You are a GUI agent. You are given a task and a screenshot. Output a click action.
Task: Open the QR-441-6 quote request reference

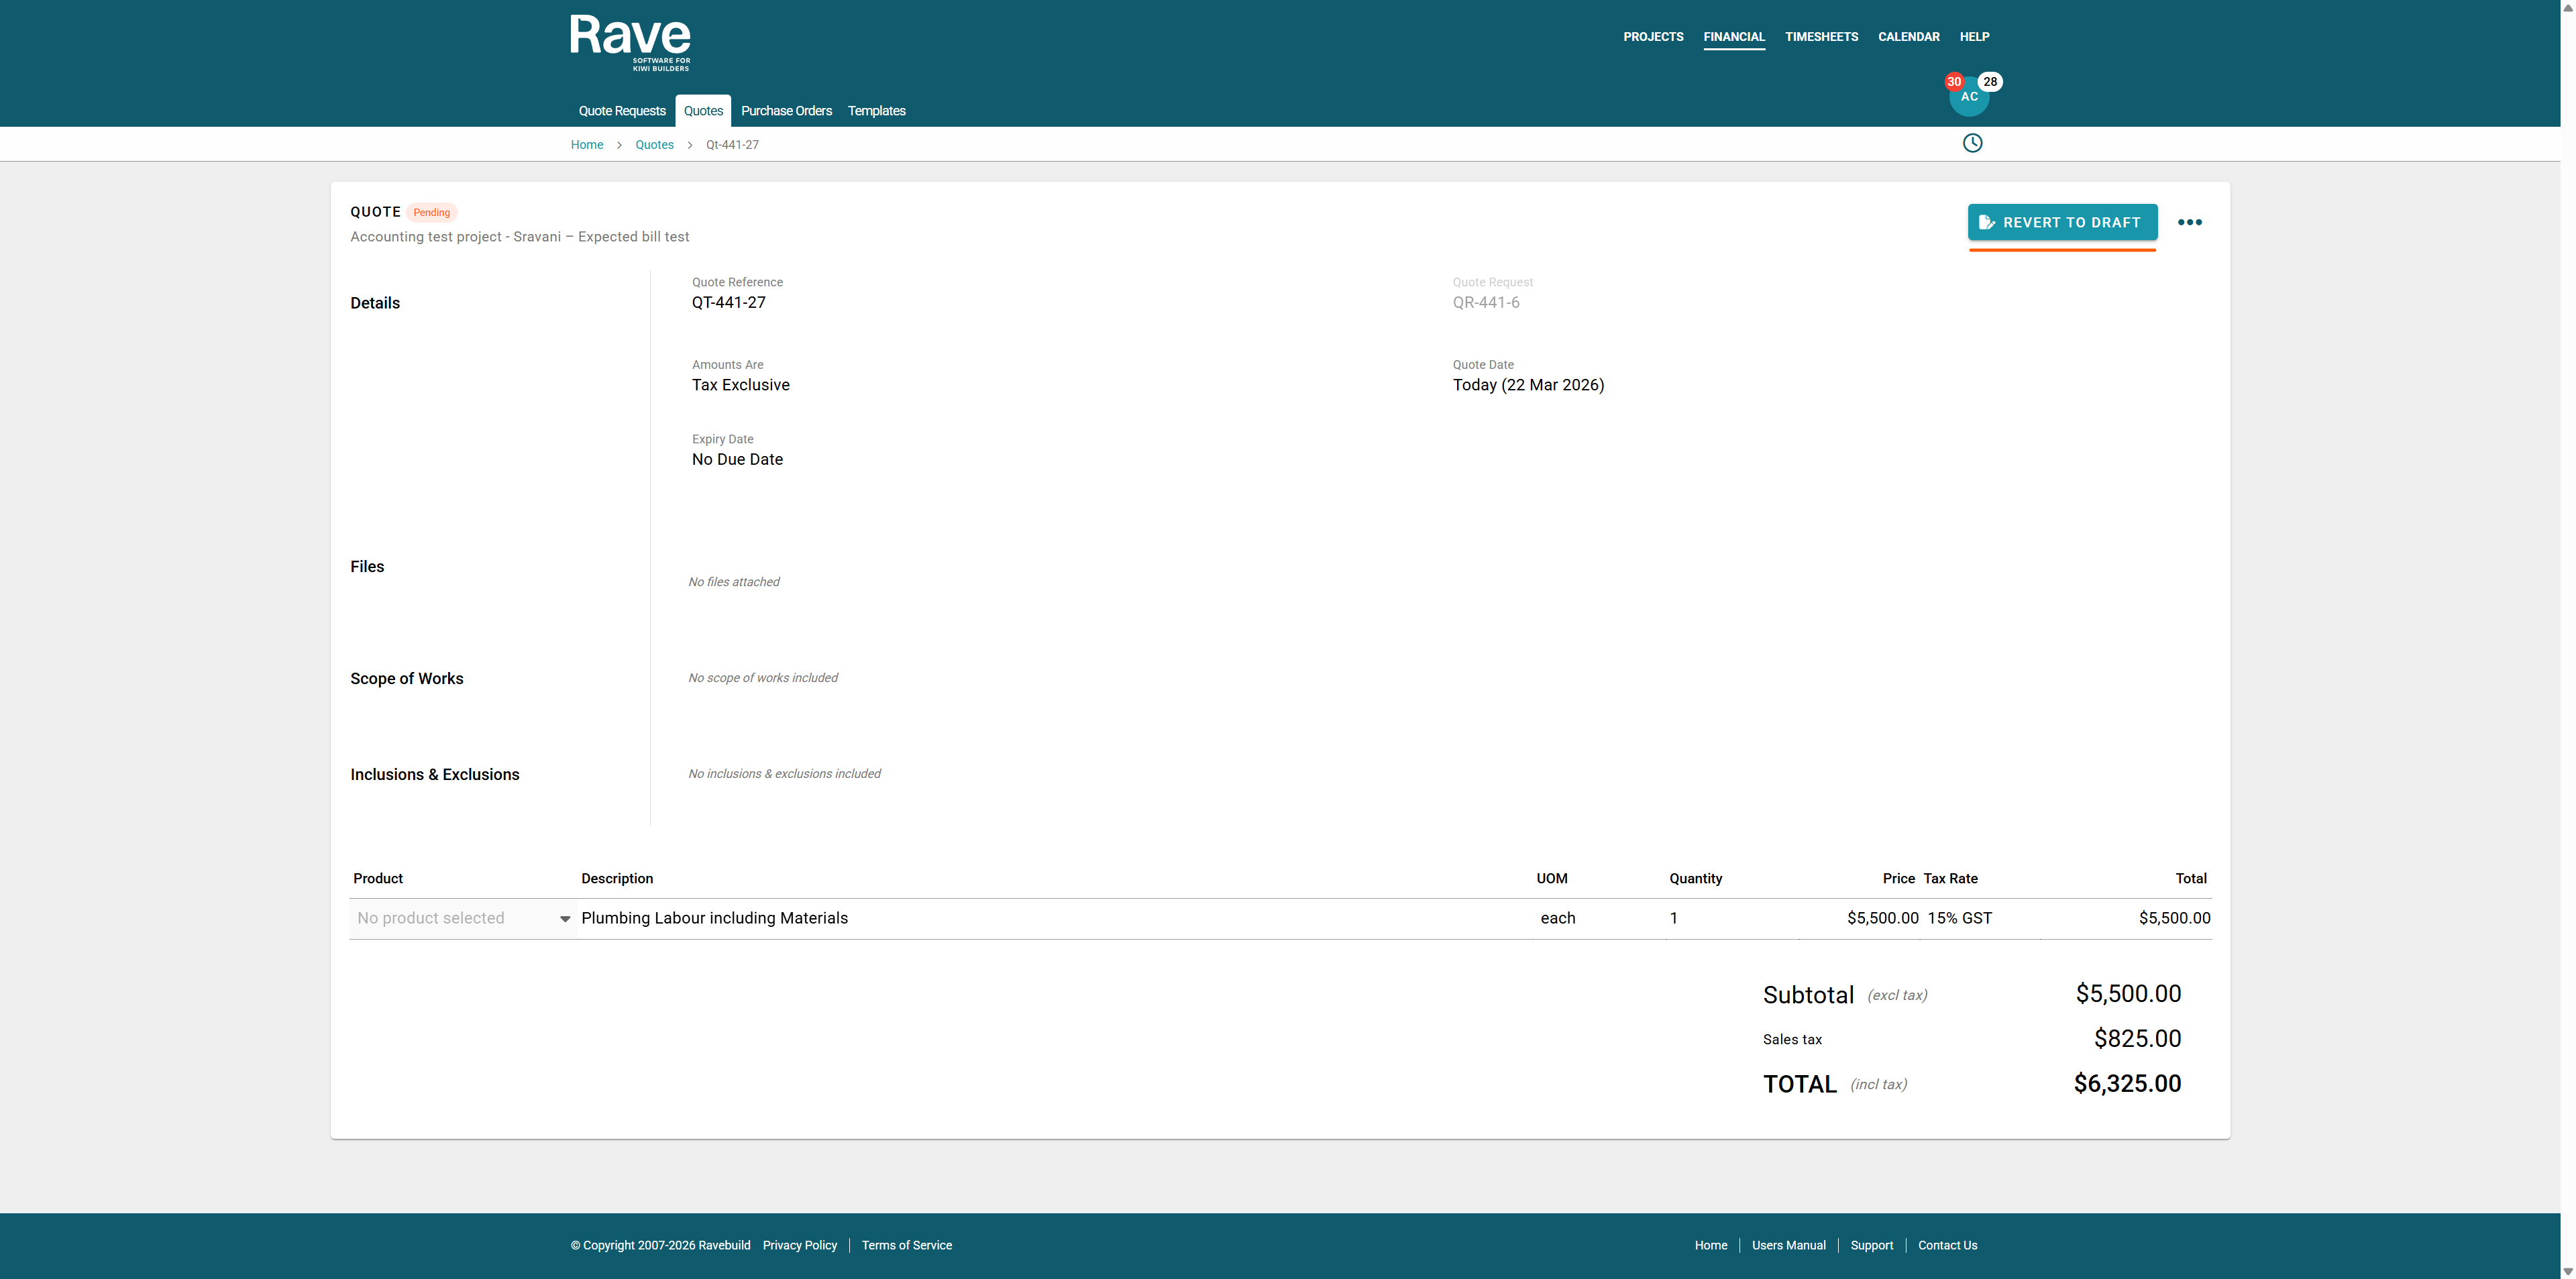point(1486,302)
